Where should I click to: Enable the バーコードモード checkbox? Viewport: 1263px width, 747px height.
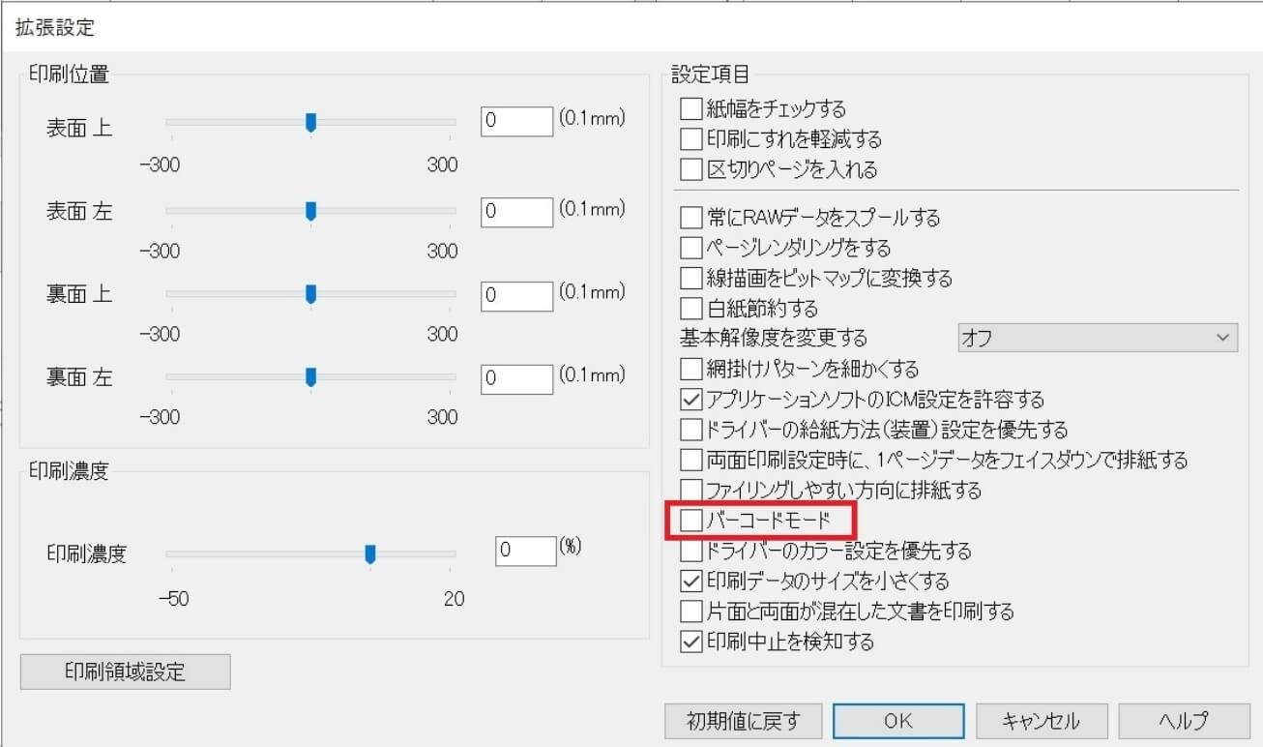point(690,522)
